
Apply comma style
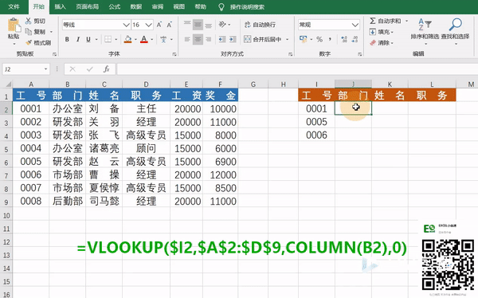point(330,39)
